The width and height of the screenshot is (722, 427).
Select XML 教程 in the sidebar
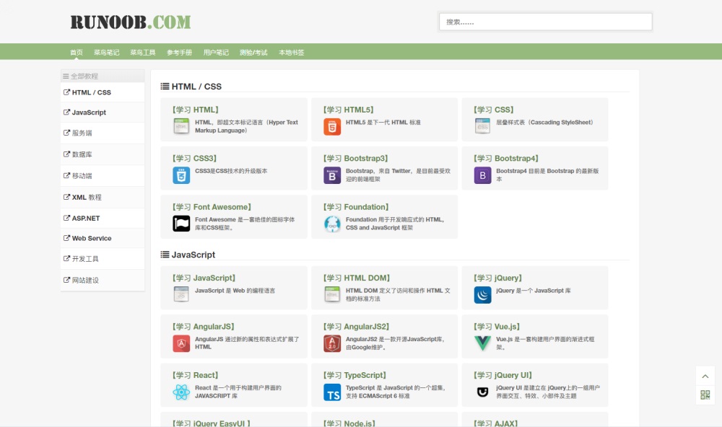click(x=103, y=198)
